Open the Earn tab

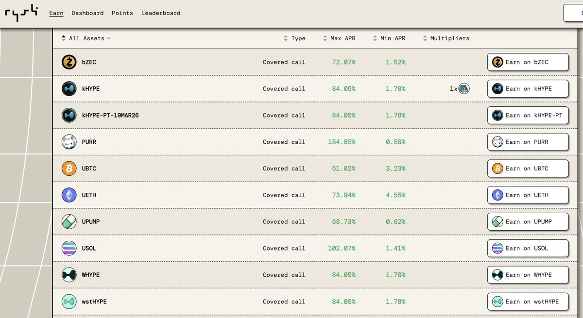[56, 13]
